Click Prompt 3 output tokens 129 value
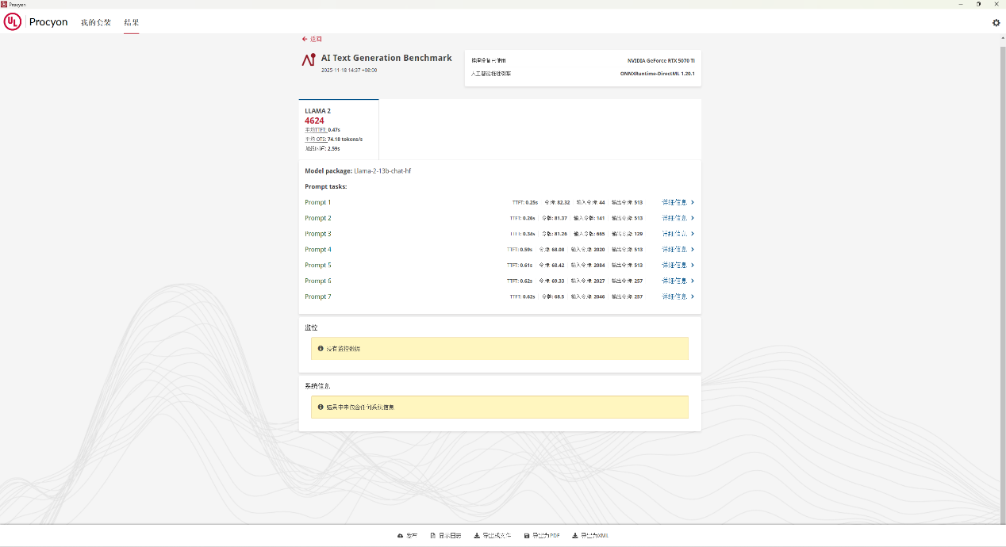The width and height of the screenshot is (1006, 547). pyautogui.click(x=639, y=234)
